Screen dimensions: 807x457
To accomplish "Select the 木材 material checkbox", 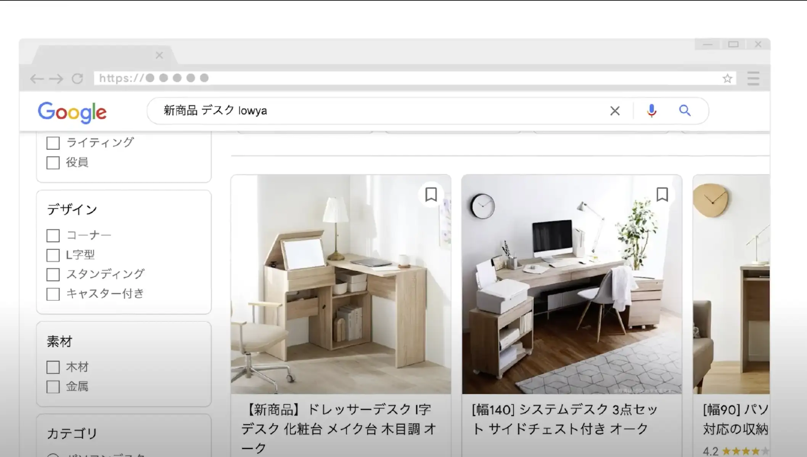I will 53,367.
